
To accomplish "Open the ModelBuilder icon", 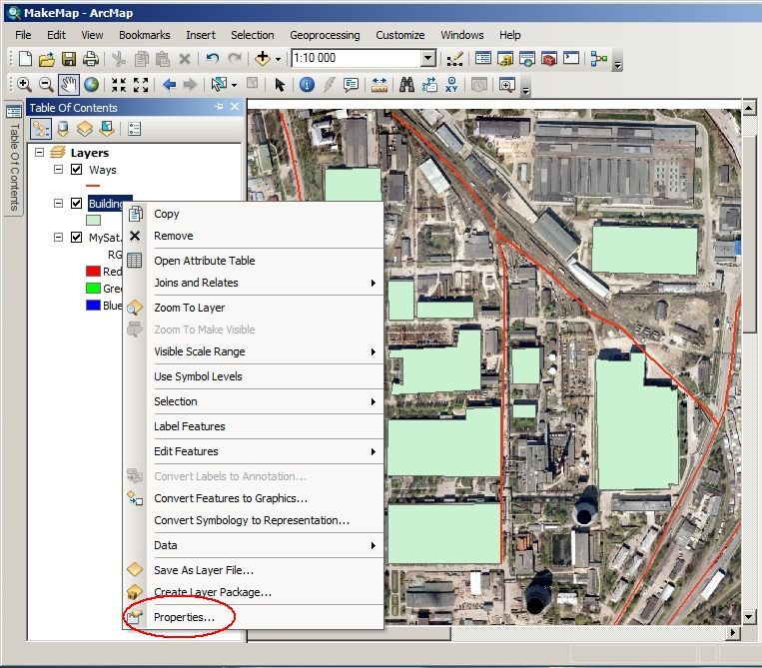I will coord(599,59).
